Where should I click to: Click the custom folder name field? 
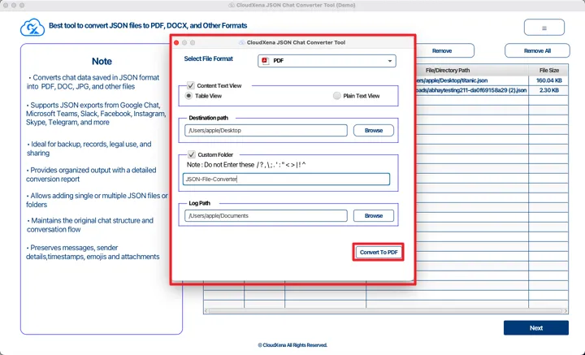286,180
